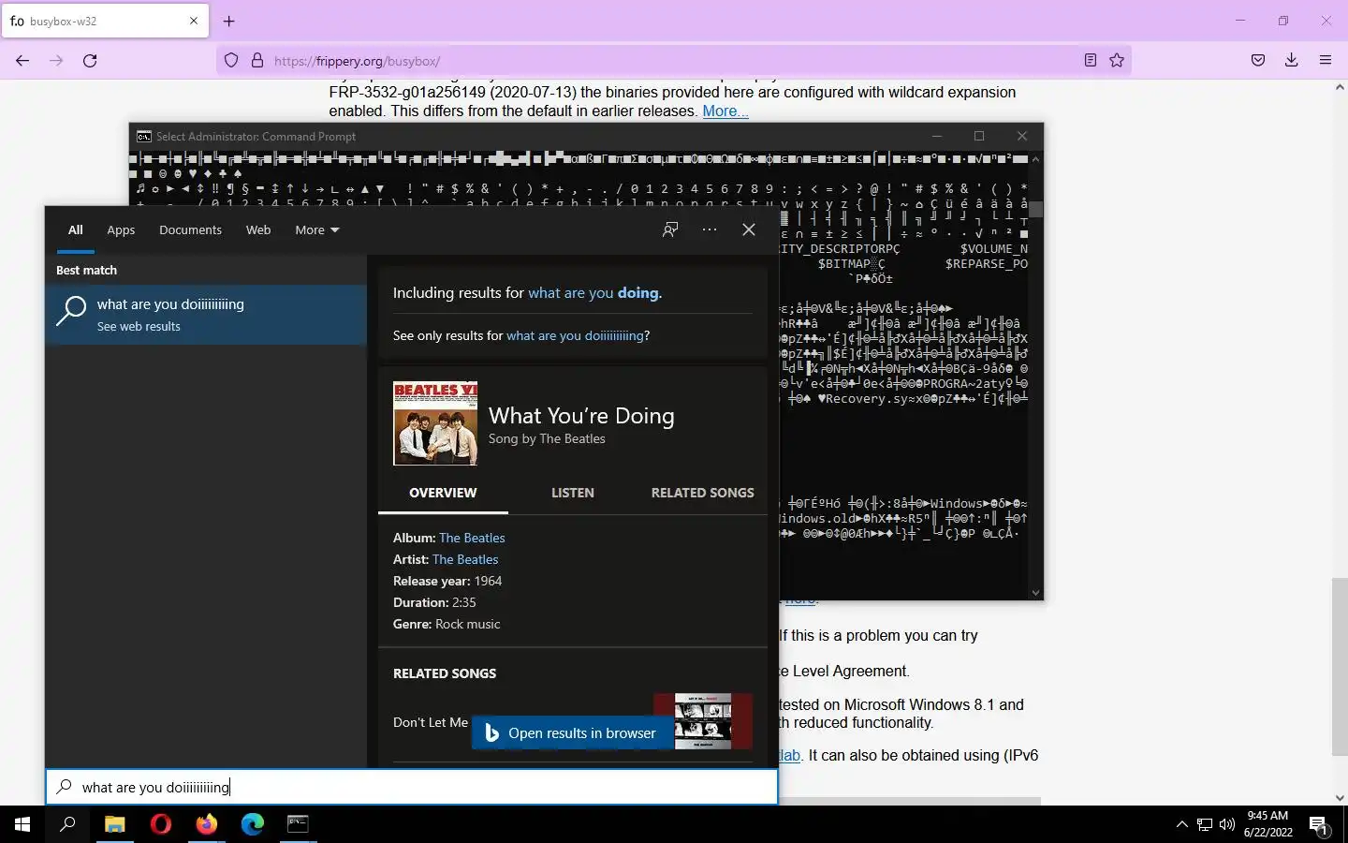Show hidden system tray icons

1181,824
